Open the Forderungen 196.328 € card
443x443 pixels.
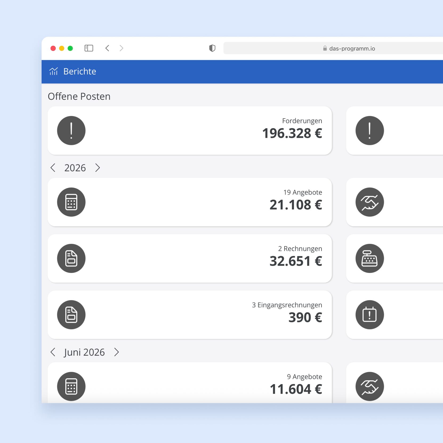(190, 131)
